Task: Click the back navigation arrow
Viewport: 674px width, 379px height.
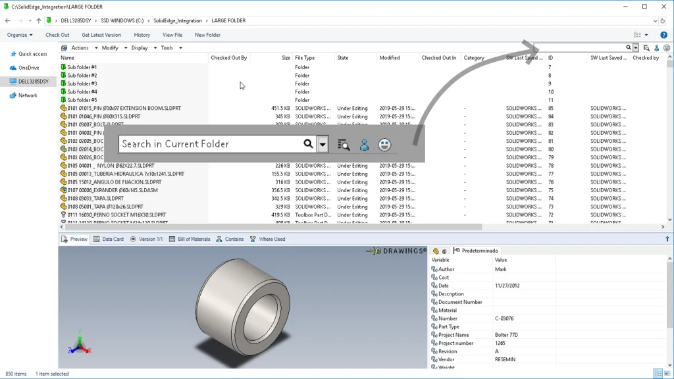Action: point(7,20)
